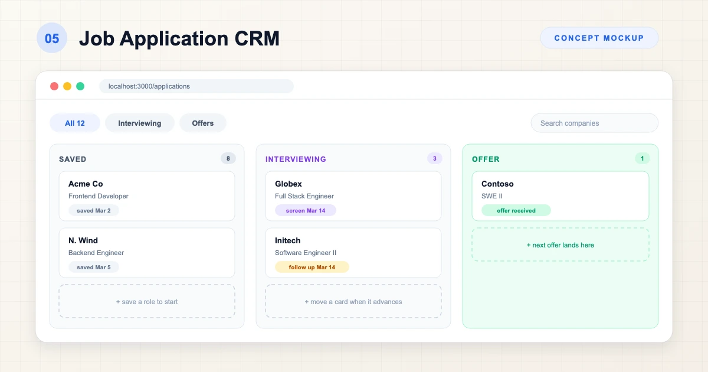Click the 'saved Mar 5' tag
The height and width of the screenshot is (372, 708).
pos(94,267)
